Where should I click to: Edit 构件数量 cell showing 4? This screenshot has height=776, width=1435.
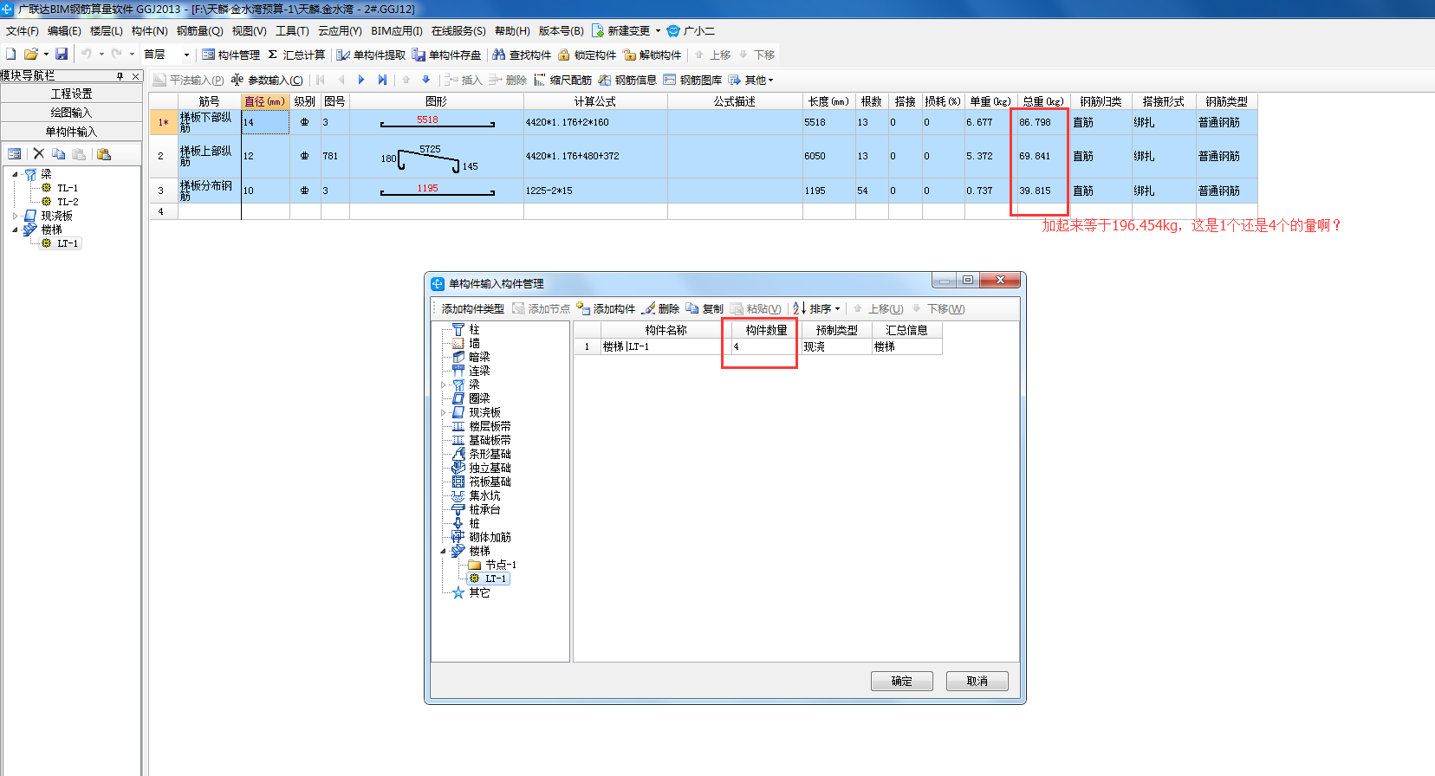pyautogui.click(x=763, y=346)
